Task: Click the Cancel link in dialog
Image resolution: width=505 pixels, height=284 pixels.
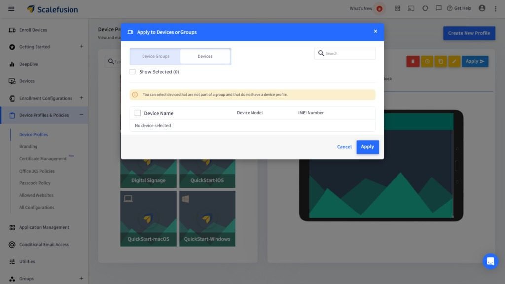Action: click(344, 147)
